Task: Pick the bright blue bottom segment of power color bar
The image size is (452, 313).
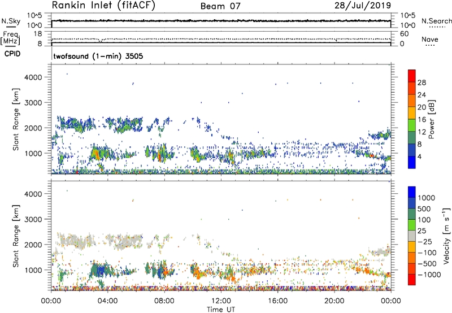Action: 412,163
